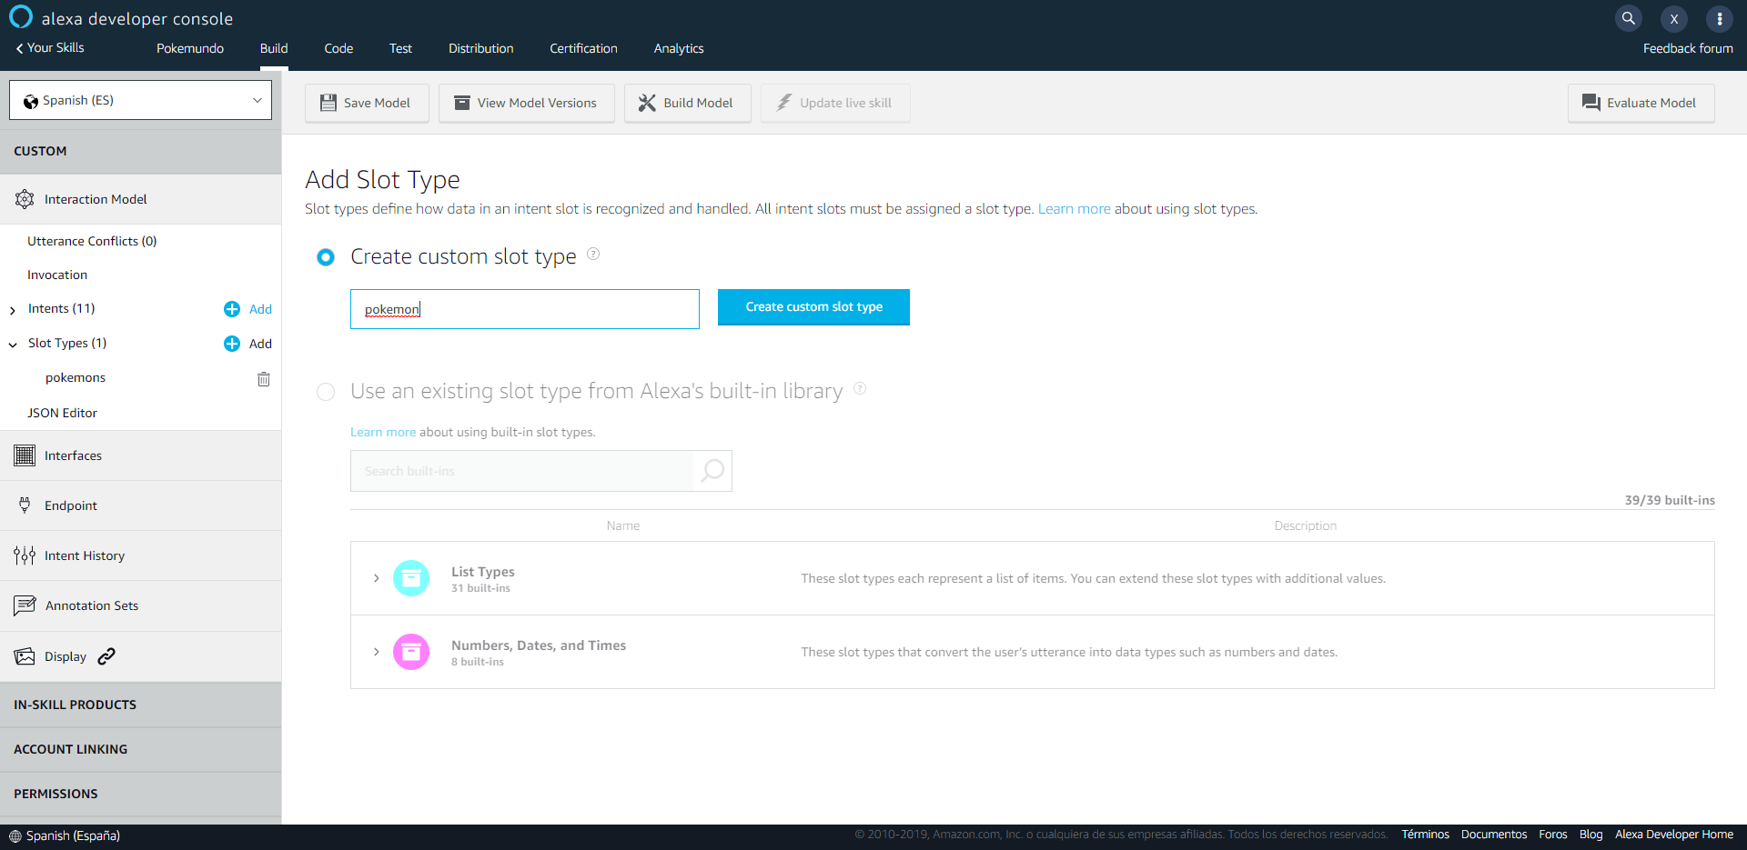
Task: Click the Search built-ins input field
Action: coord(521,471)
